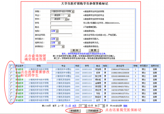Click the 不参加医保 button
This screenshot has width=164, height=114.
coord(93,111)
